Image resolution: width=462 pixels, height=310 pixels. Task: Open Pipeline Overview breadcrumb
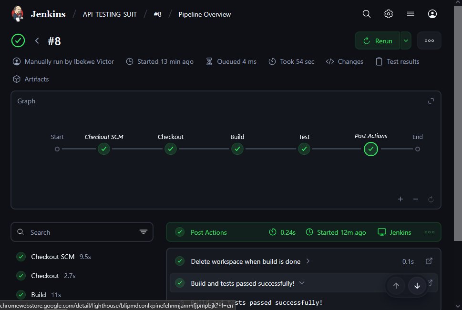(205, 14)
